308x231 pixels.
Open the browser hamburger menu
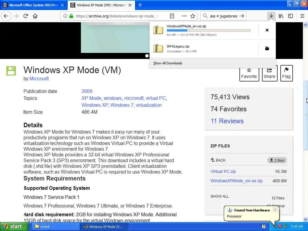click(302, 16)
